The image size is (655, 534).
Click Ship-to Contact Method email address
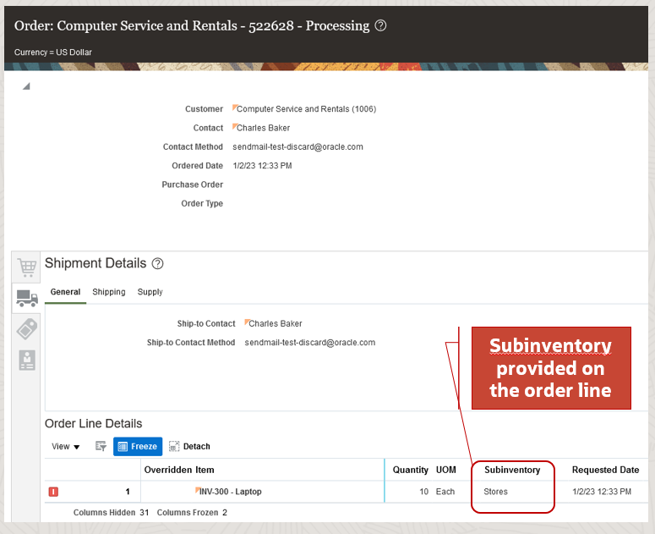(310, 343)
